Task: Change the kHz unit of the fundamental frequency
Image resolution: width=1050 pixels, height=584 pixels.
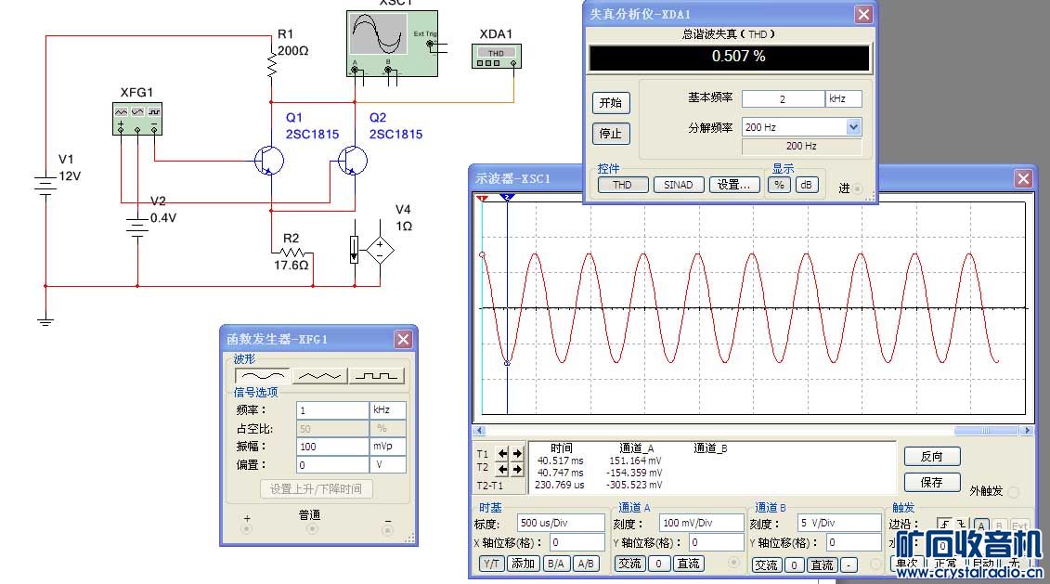Action: (x=843, y=98)
